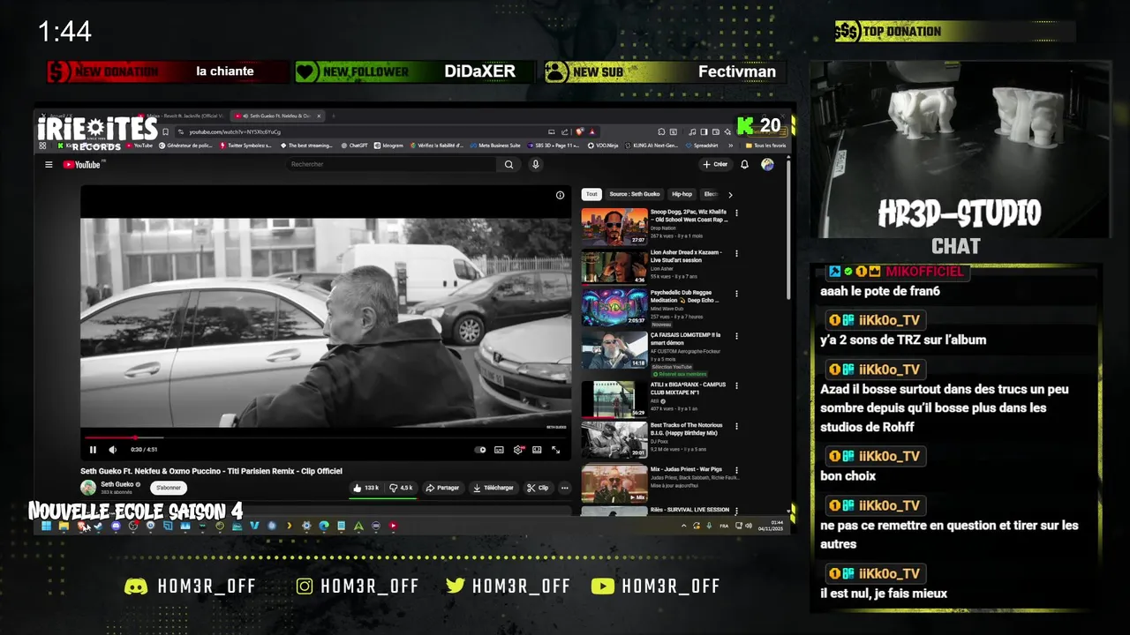Open ÇA FAISAIS LOMGTEMP video title
The height and width of the screenshot is (635, 1130).
click(686, 339)
